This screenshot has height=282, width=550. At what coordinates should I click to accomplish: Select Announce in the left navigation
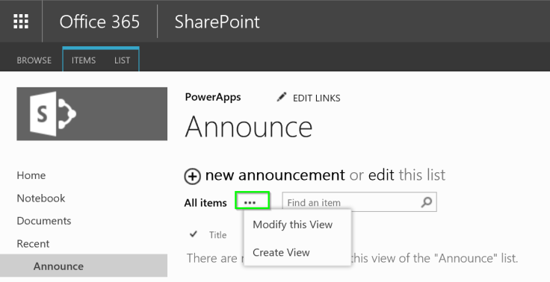coord(84,266)
